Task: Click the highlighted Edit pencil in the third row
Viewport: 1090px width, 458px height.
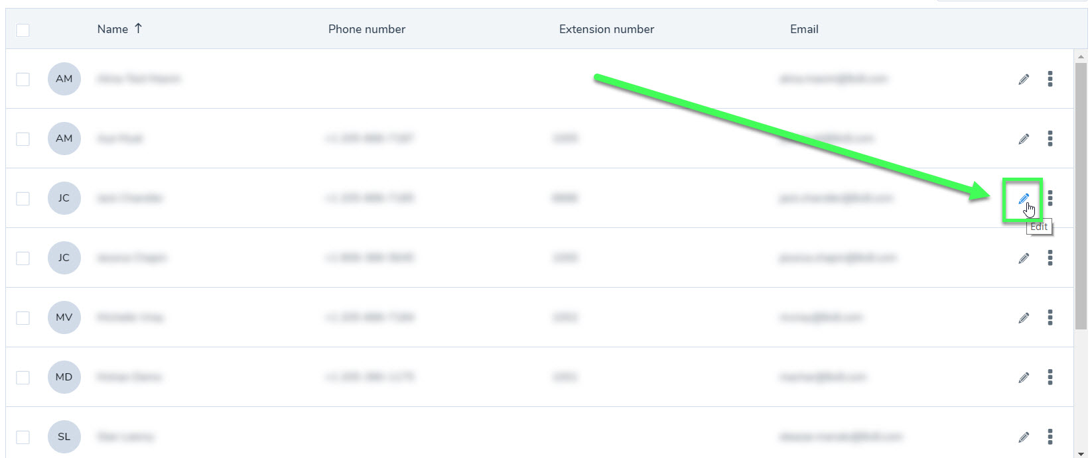Action: click(1024, 198)
